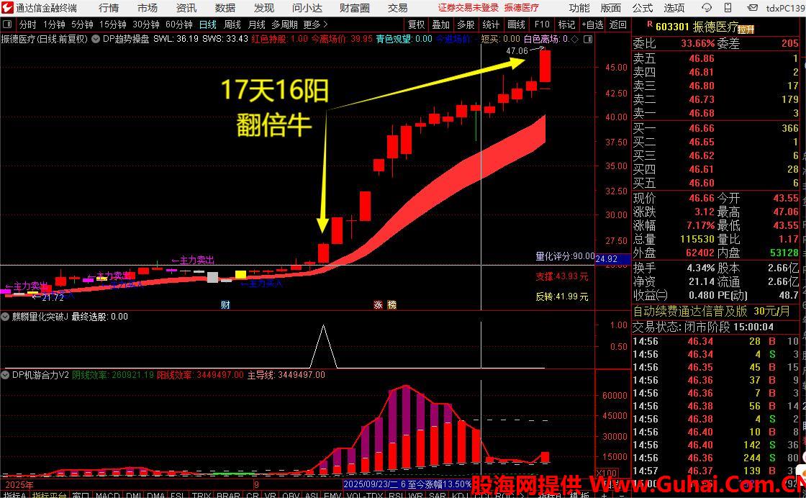Click the red 振德医疗 title link
The image size is (806, 498).
point(521,8)
